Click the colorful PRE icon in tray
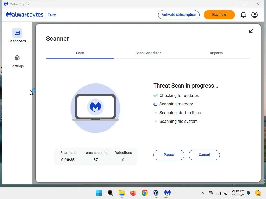The image size is (266, 199). 258,193
